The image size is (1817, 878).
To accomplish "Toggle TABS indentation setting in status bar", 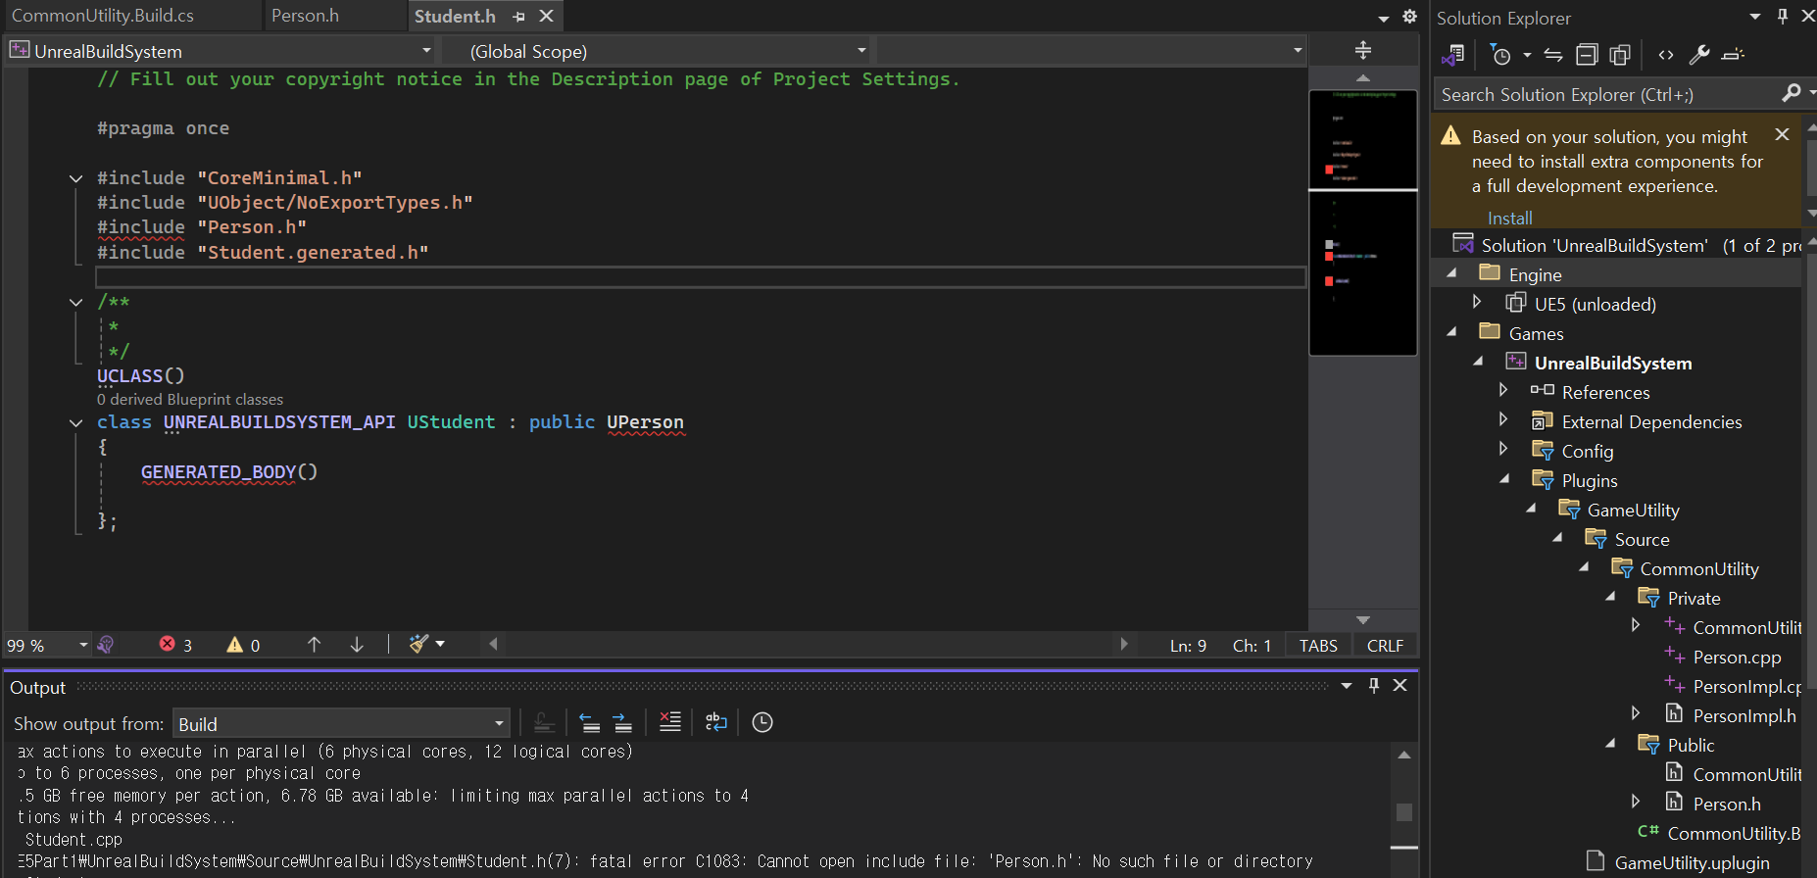I will click(1318, 646).
